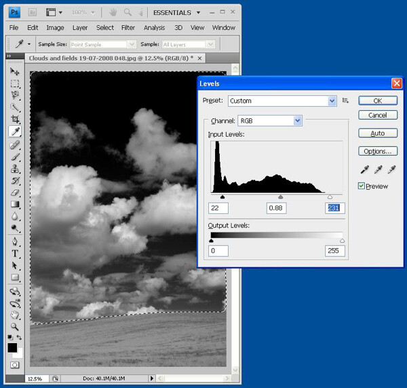Click the midtone gamma input slider
407x388 pixels.
280,197
